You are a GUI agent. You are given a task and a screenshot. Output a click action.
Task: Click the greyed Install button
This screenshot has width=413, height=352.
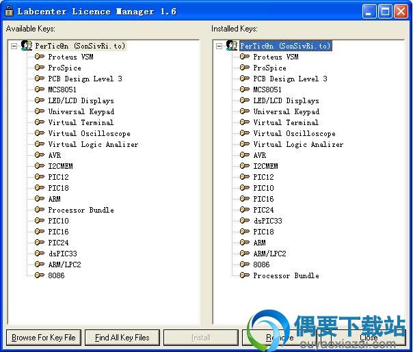coord(201,338)
